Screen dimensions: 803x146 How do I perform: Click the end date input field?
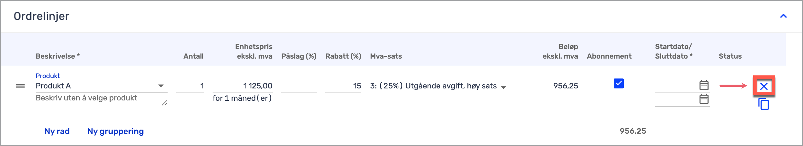[675, 100]
